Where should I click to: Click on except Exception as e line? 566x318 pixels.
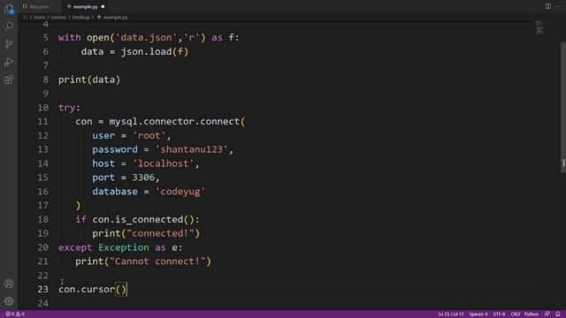point(120,247)
